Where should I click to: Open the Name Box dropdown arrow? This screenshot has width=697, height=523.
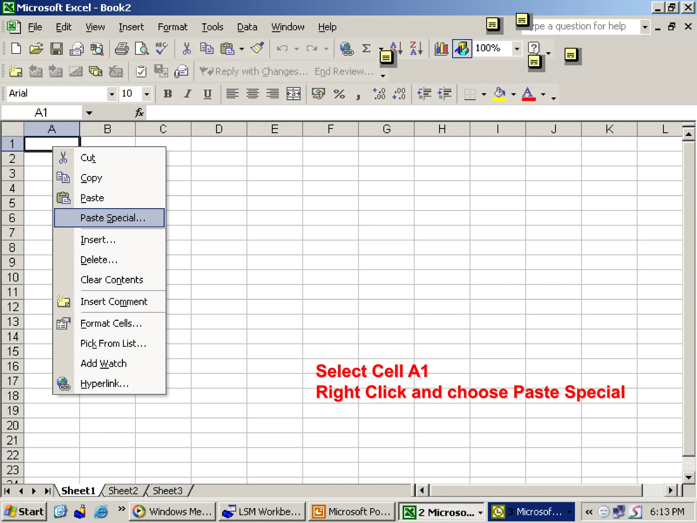point(89,113)
